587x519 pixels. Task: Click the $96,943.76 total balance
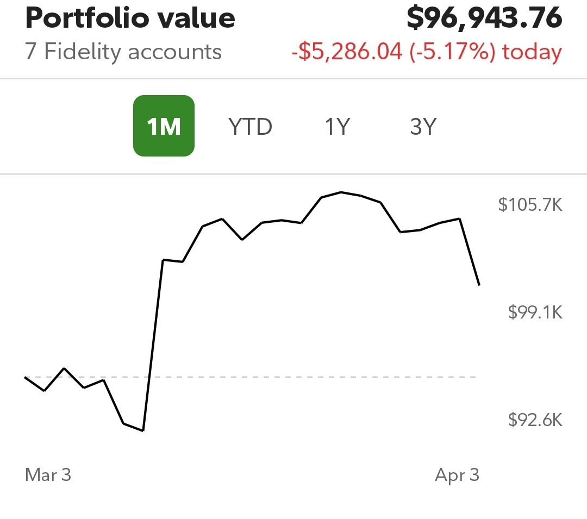[484, 18]
